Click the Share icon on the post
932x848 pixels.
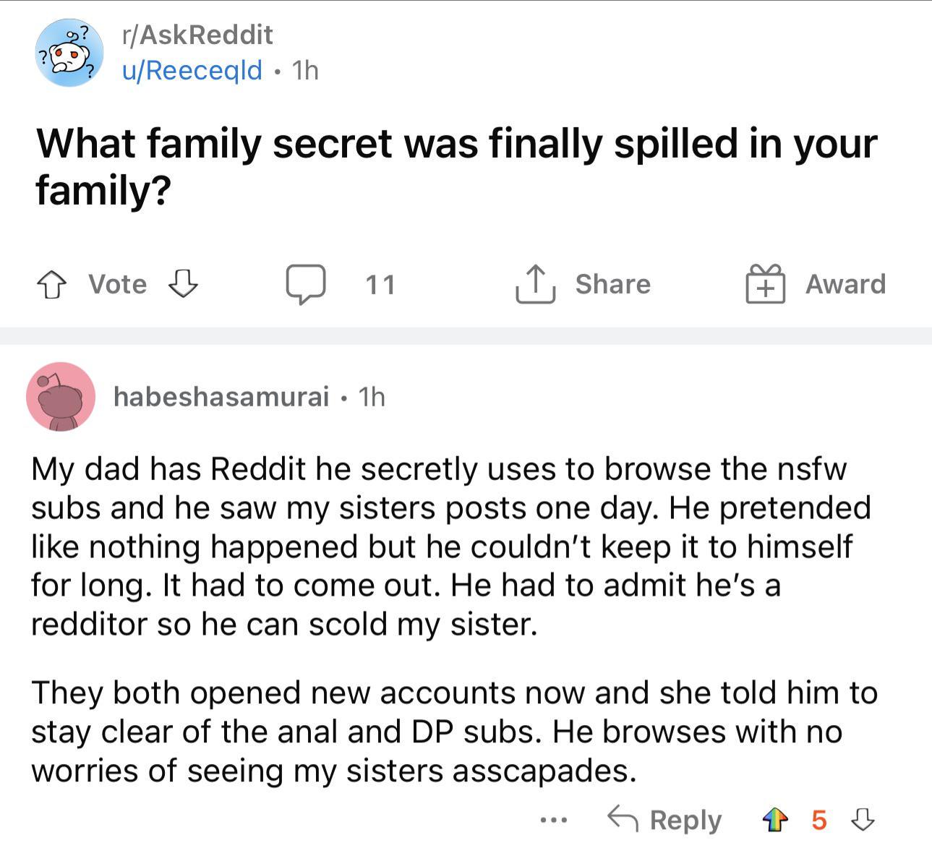point(536,284)
